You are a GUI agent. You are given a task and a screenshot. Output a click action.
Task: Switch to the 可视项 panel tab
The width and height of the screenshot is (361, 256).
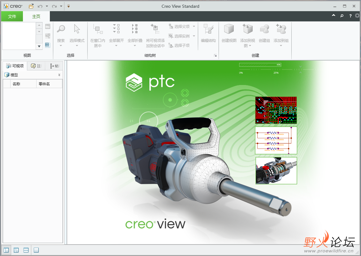15,66
